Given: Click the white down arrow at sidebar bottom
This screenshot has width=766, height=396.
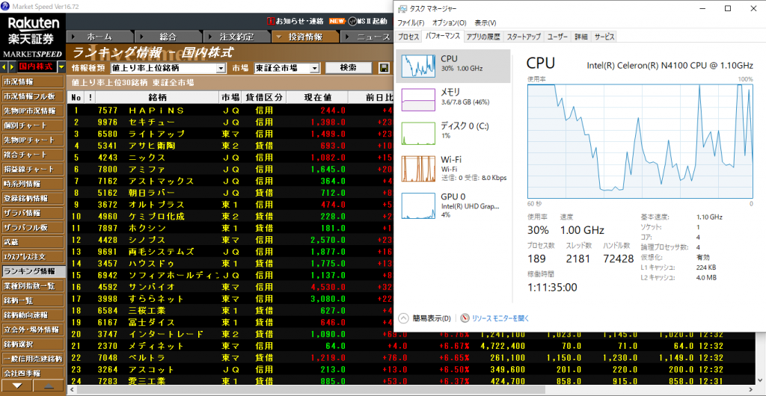Looking at the screenshot, I should [16, 386].
